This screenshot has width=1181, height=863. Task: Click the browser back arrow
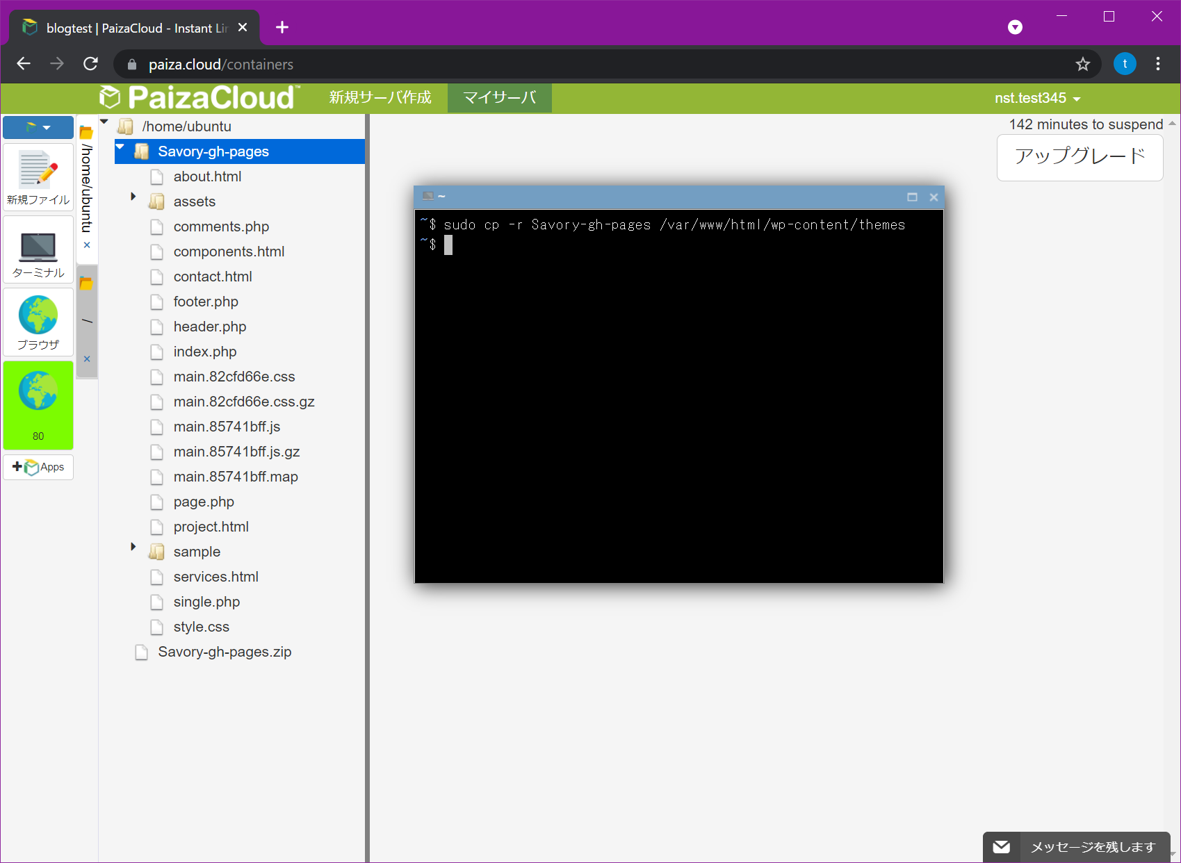pyautogui.click(x=24, y=64)
